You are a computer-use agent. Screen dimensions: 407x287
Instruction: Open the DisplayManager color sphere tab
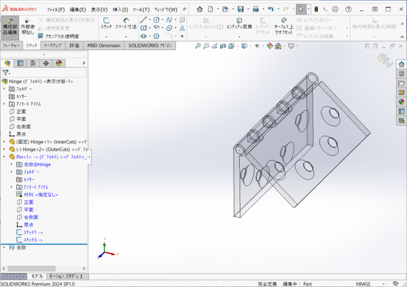pyautogui.click(x=59, y=63)
